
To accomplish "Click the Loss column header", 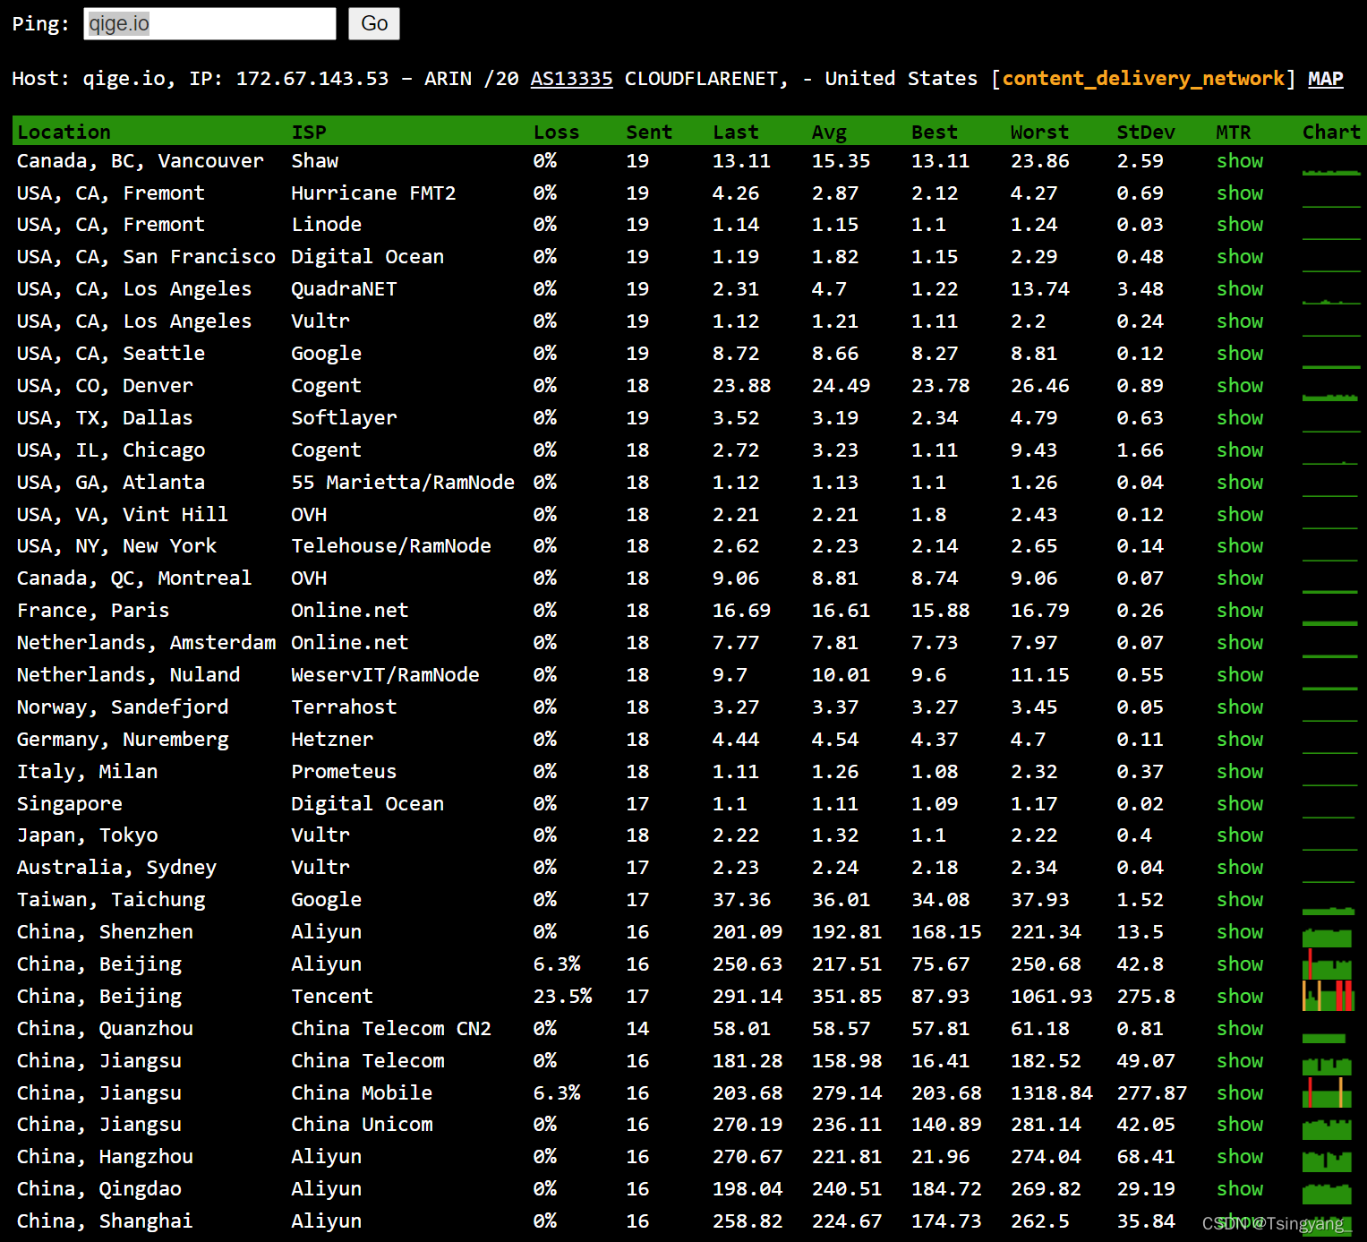I will tap(556, 132).
